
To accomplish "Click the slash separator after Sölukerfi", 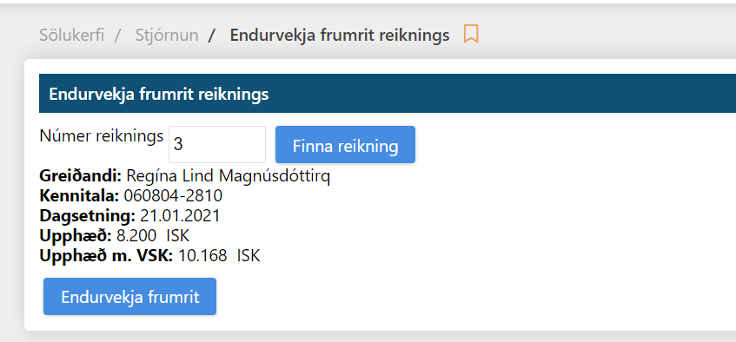I will [x=118, y=36].
